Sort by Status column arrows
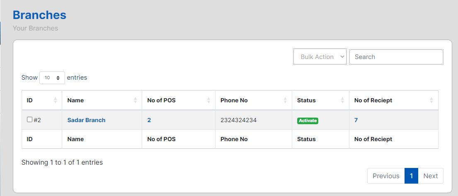 (x=342, y=100)
